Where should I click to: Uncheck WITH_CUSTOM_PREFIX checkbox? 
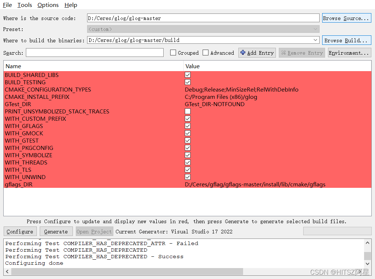point(188,119)
